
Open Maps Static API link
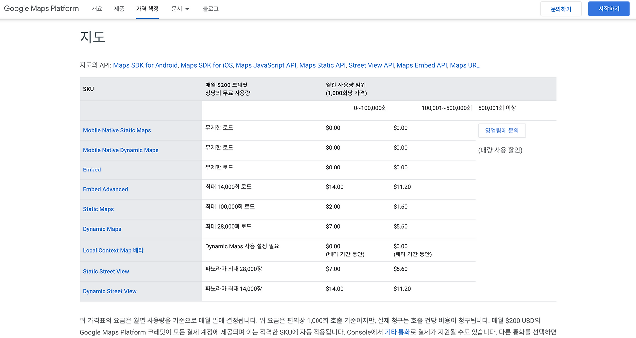(322, 65)
